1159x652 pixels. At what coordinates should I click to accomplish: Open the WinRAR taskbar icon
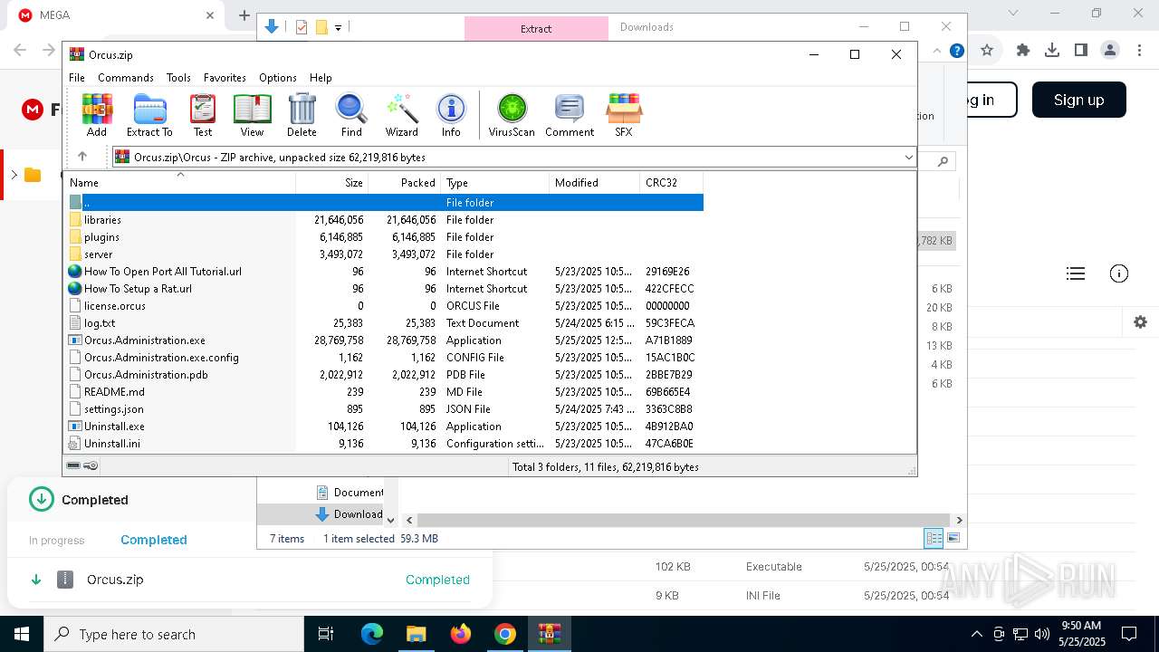click(550, 634)
